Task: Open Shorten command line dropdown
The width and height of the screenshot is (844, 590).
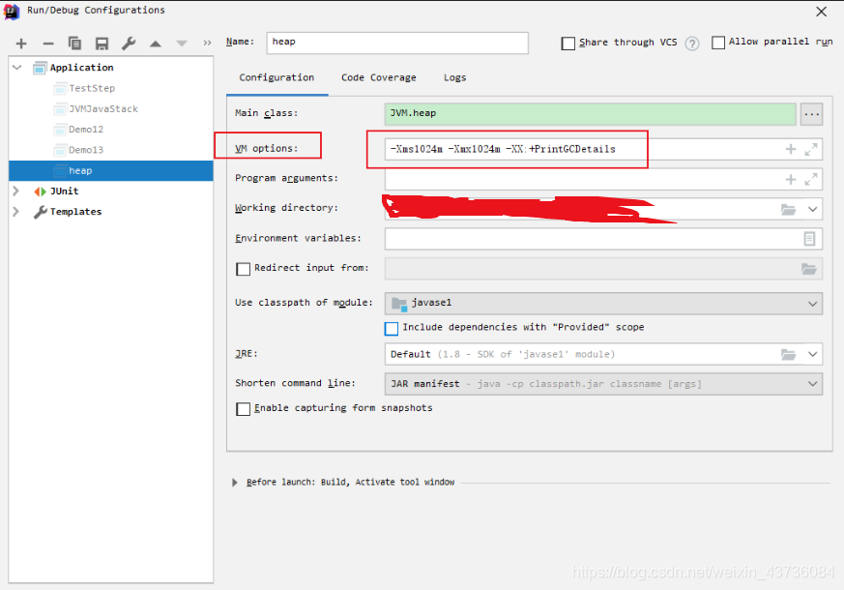Action: click(x=603, y=384)
